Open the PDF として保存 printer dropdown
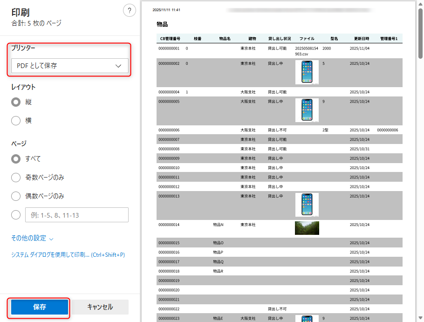Viewport: 424px width, 322px height. 70,66
